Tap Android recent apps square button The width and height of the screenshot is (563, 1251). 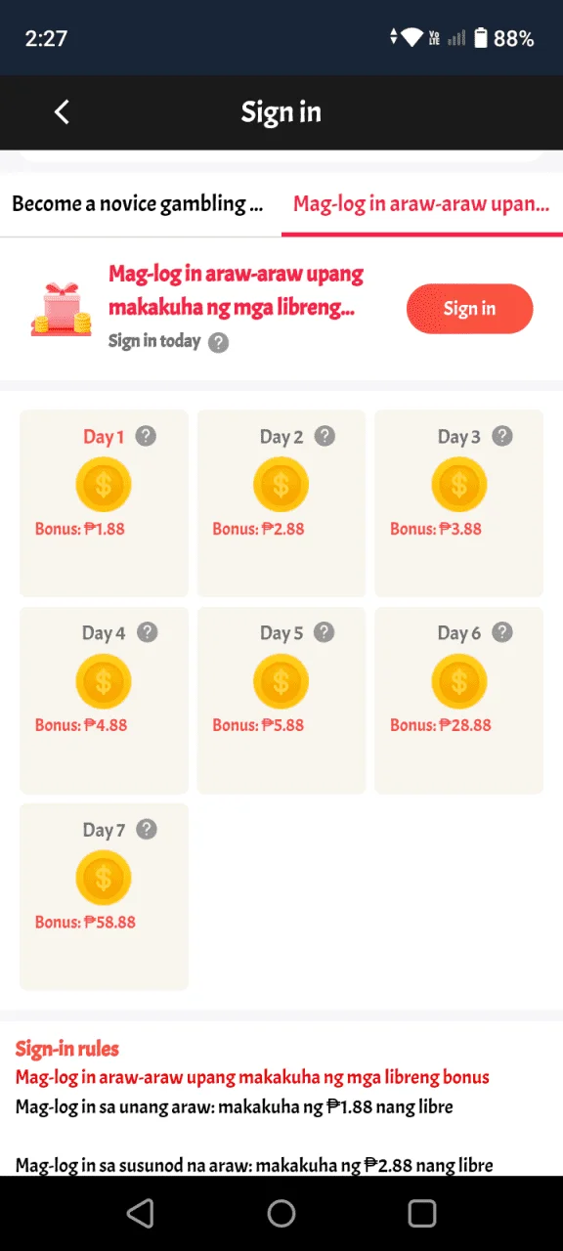[422, 1214]
